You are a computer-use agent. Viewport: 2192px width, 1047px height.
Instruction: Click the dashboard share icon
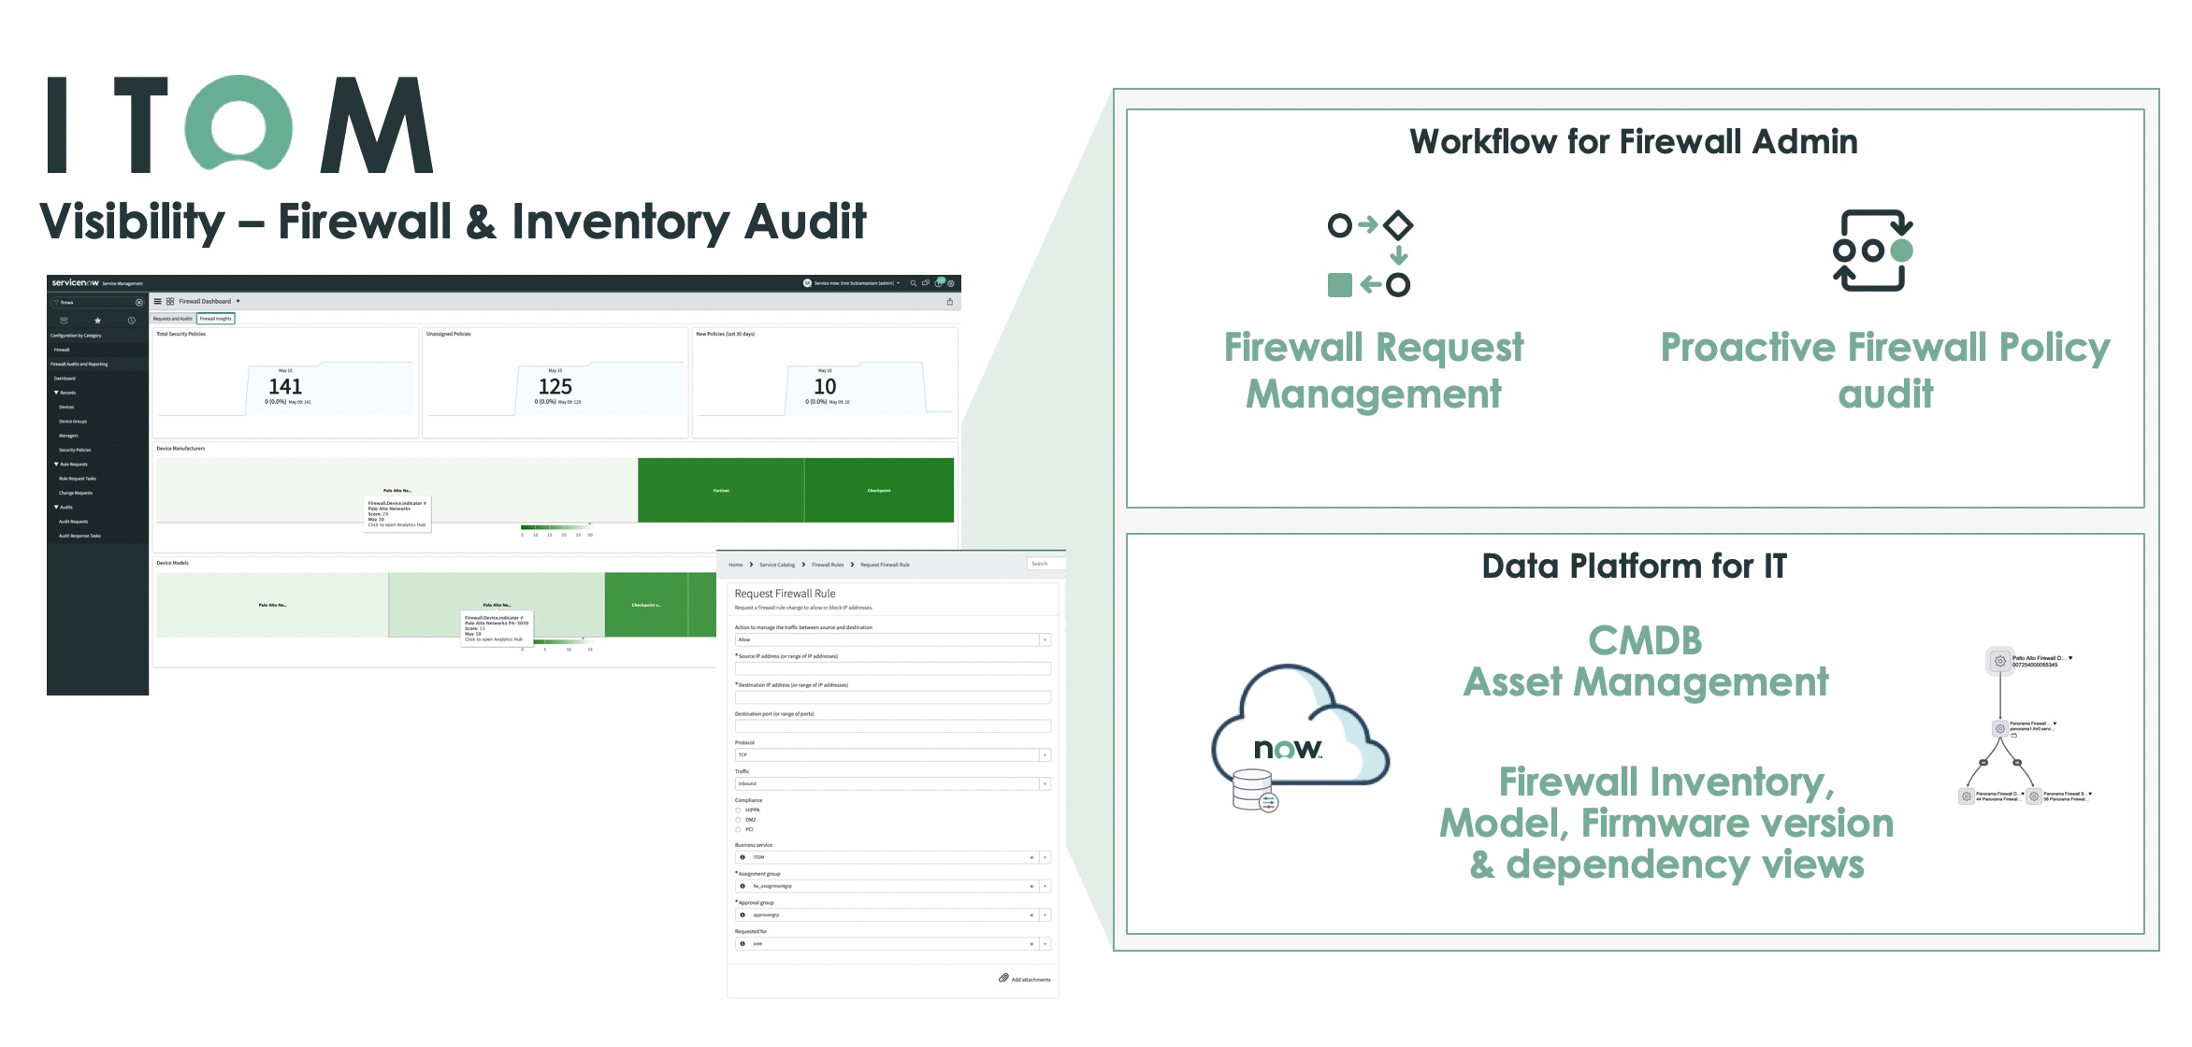949,302
